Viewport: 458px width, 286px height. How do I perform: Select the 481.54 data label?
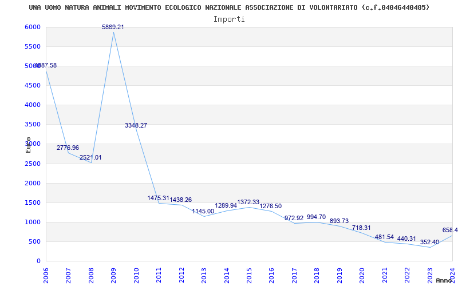384,237
